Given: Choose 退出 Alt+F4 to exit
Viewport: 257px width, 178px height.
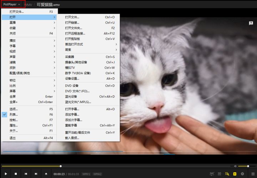Looking at the screenshot, I should (29, 138).
